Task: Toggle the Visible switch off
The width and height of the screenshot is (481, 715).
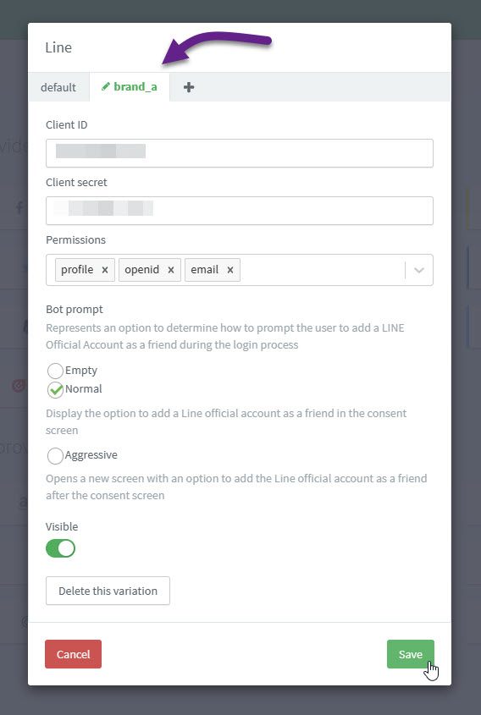Action: 60,548
